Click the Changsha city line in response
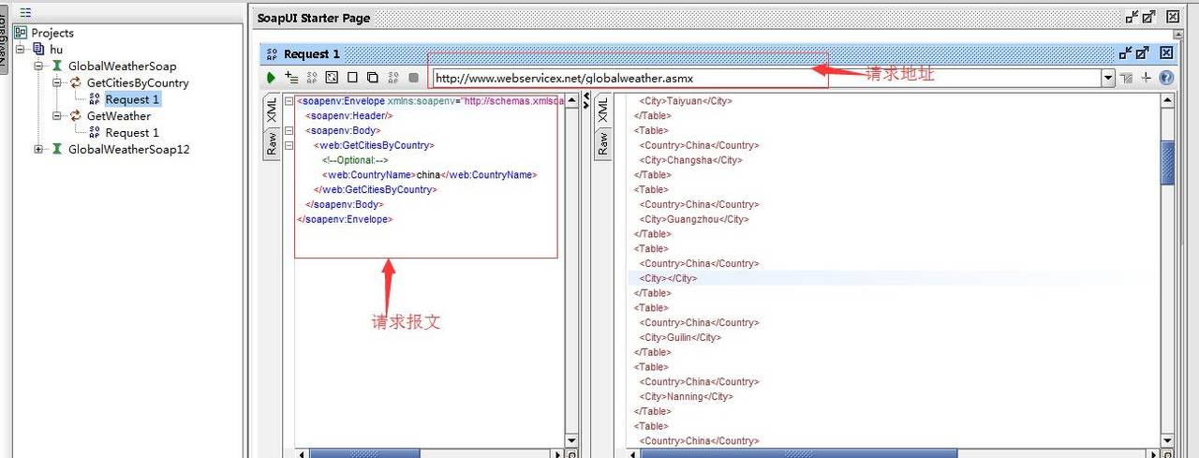Image resolution: width=1199 pixels, height=458 pixels. (x=690, y=160)
